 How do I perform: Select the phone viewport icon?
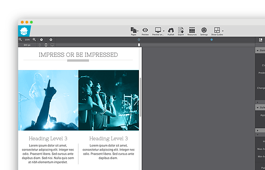click(40, 45)
